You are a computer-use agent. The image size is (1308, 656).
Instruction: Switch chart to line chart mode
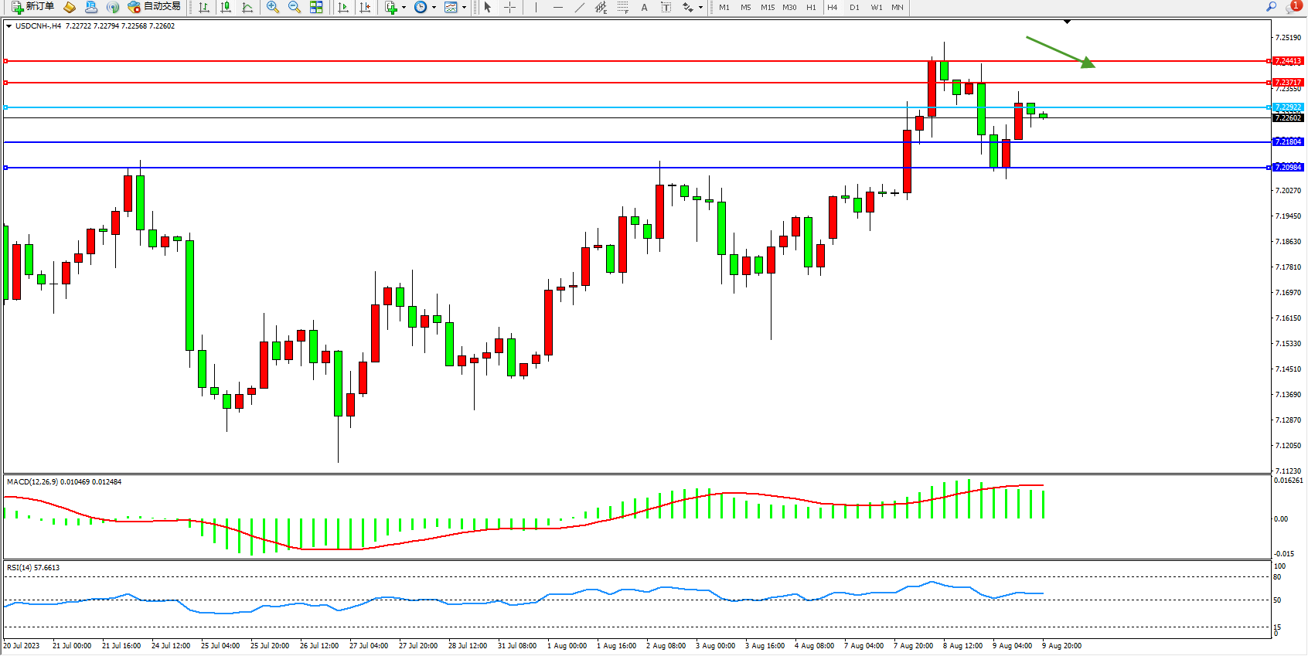(x=247, y=7)
